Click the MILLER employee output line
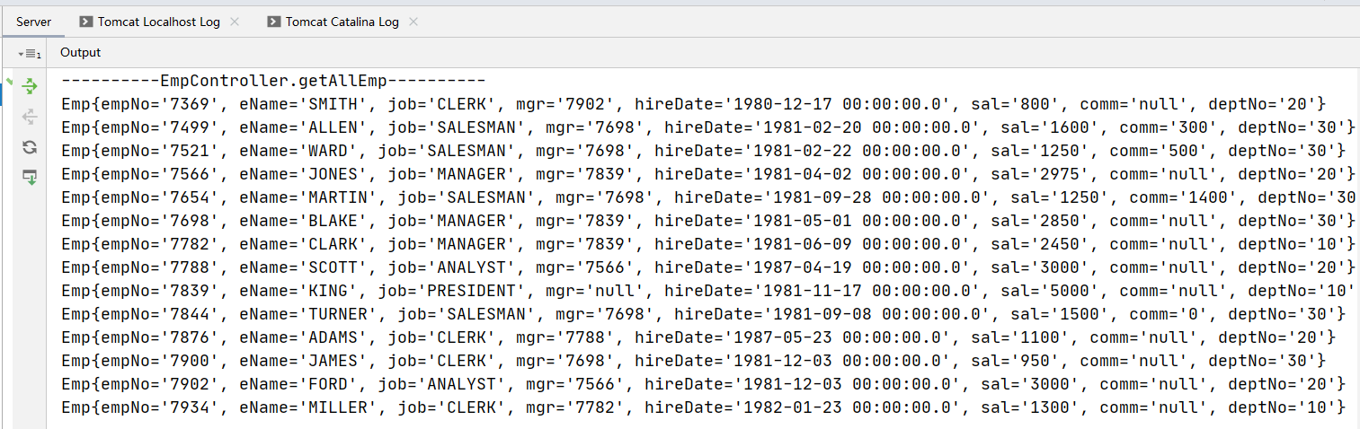1360x429 pixels. point(703,407)
